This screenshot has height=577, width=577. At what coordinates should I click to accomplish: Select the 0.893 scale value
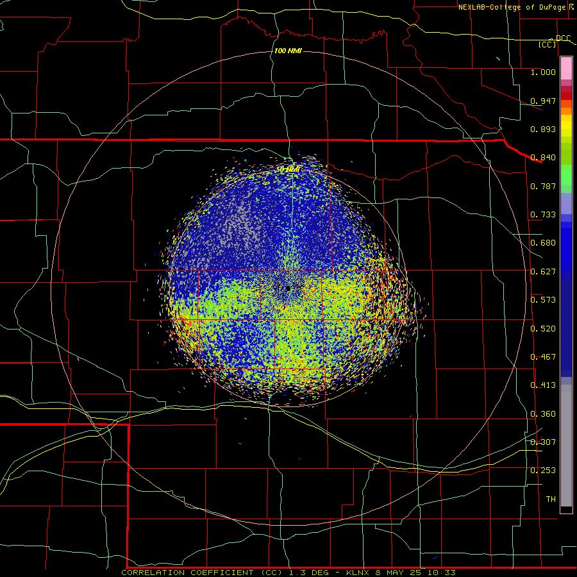(x=543, y=129)
